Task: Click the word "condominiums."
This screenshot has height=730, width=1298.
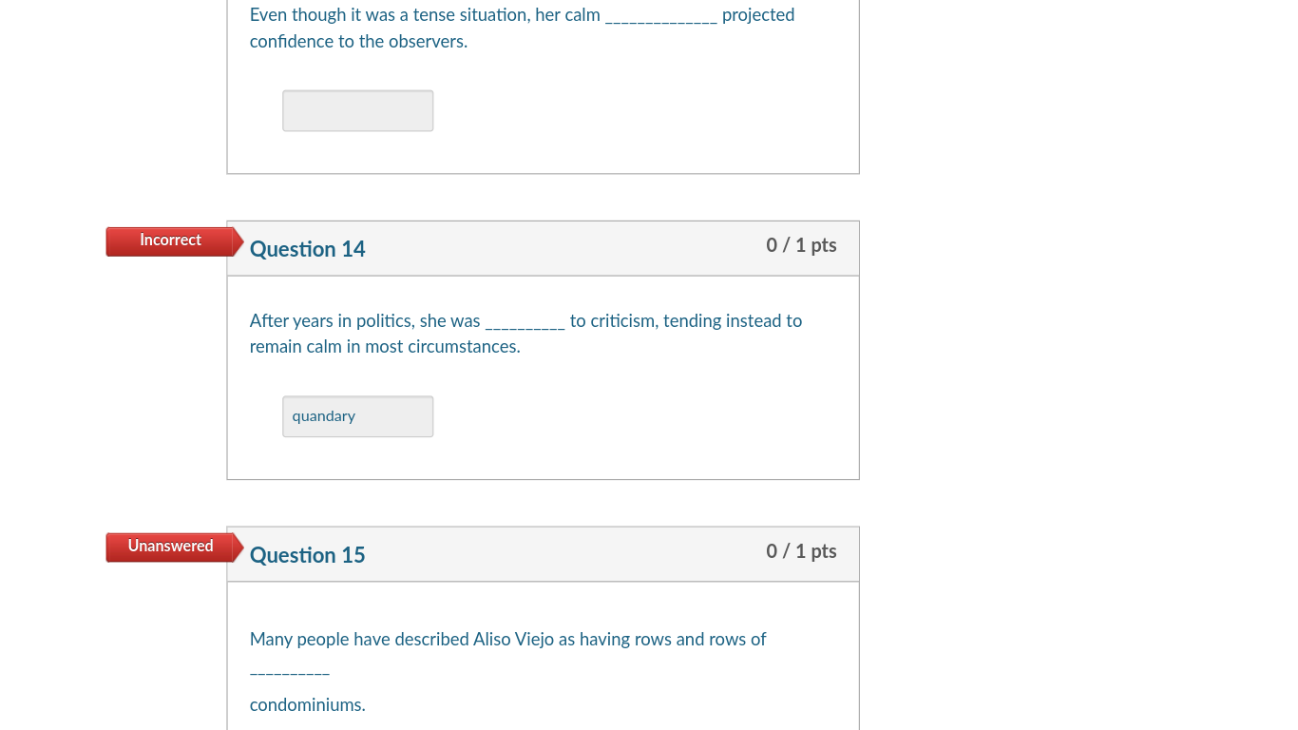Action: (307, 705)
